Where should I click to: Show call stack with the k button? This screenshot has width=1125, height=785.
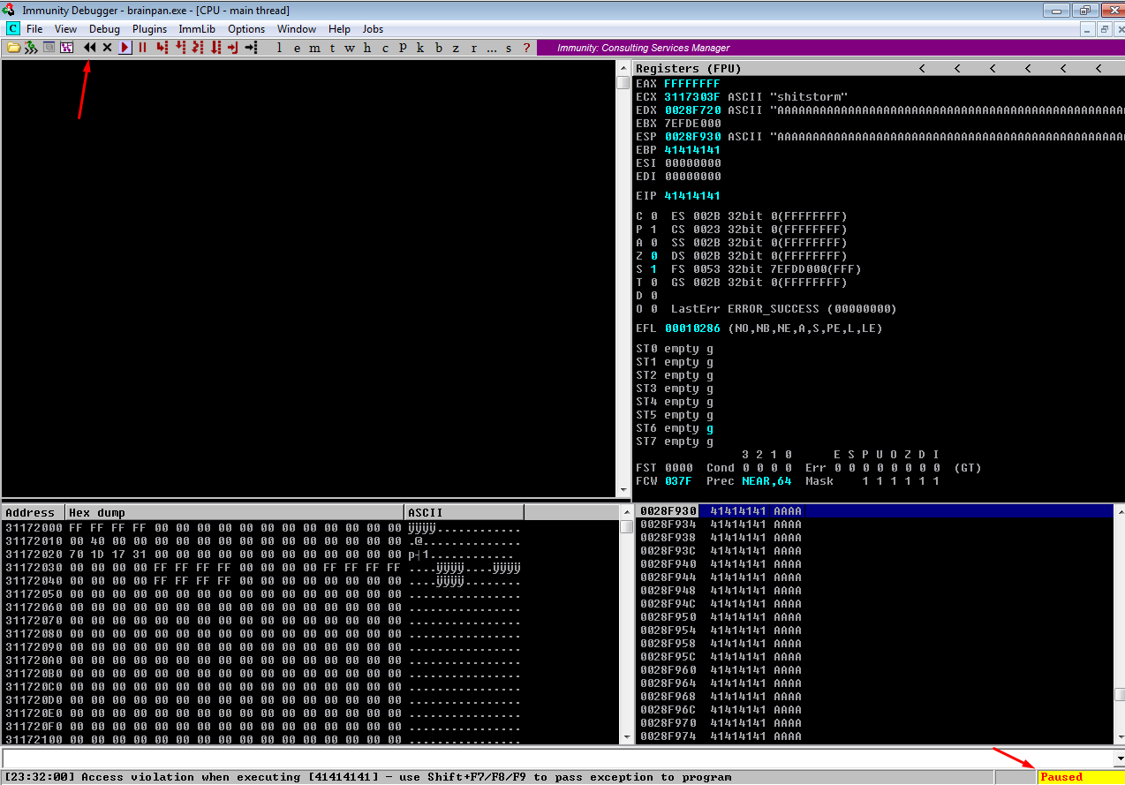coord(420,48)
